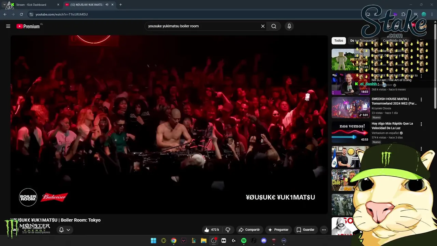This screenshot has width=437, height=246.
Task: Select the De tus búsquedas chip
Action: pos(363,41)
